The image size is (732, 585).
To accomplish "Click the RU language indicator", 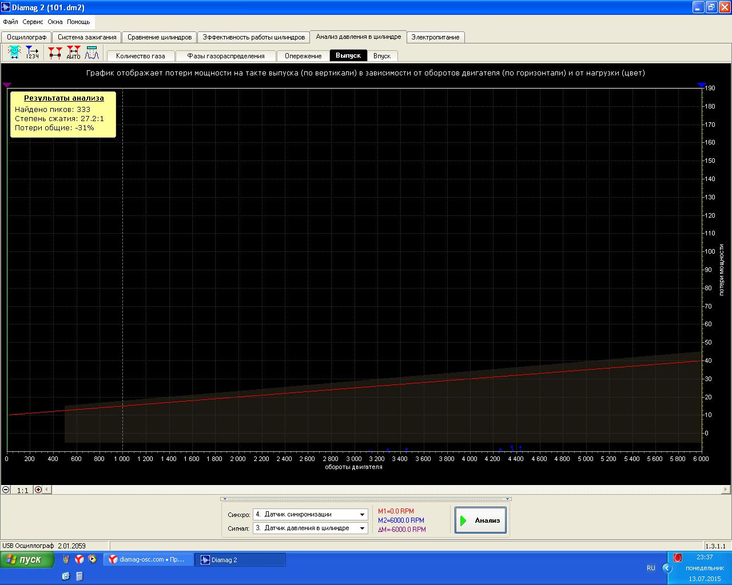I will tap(651, 568).
